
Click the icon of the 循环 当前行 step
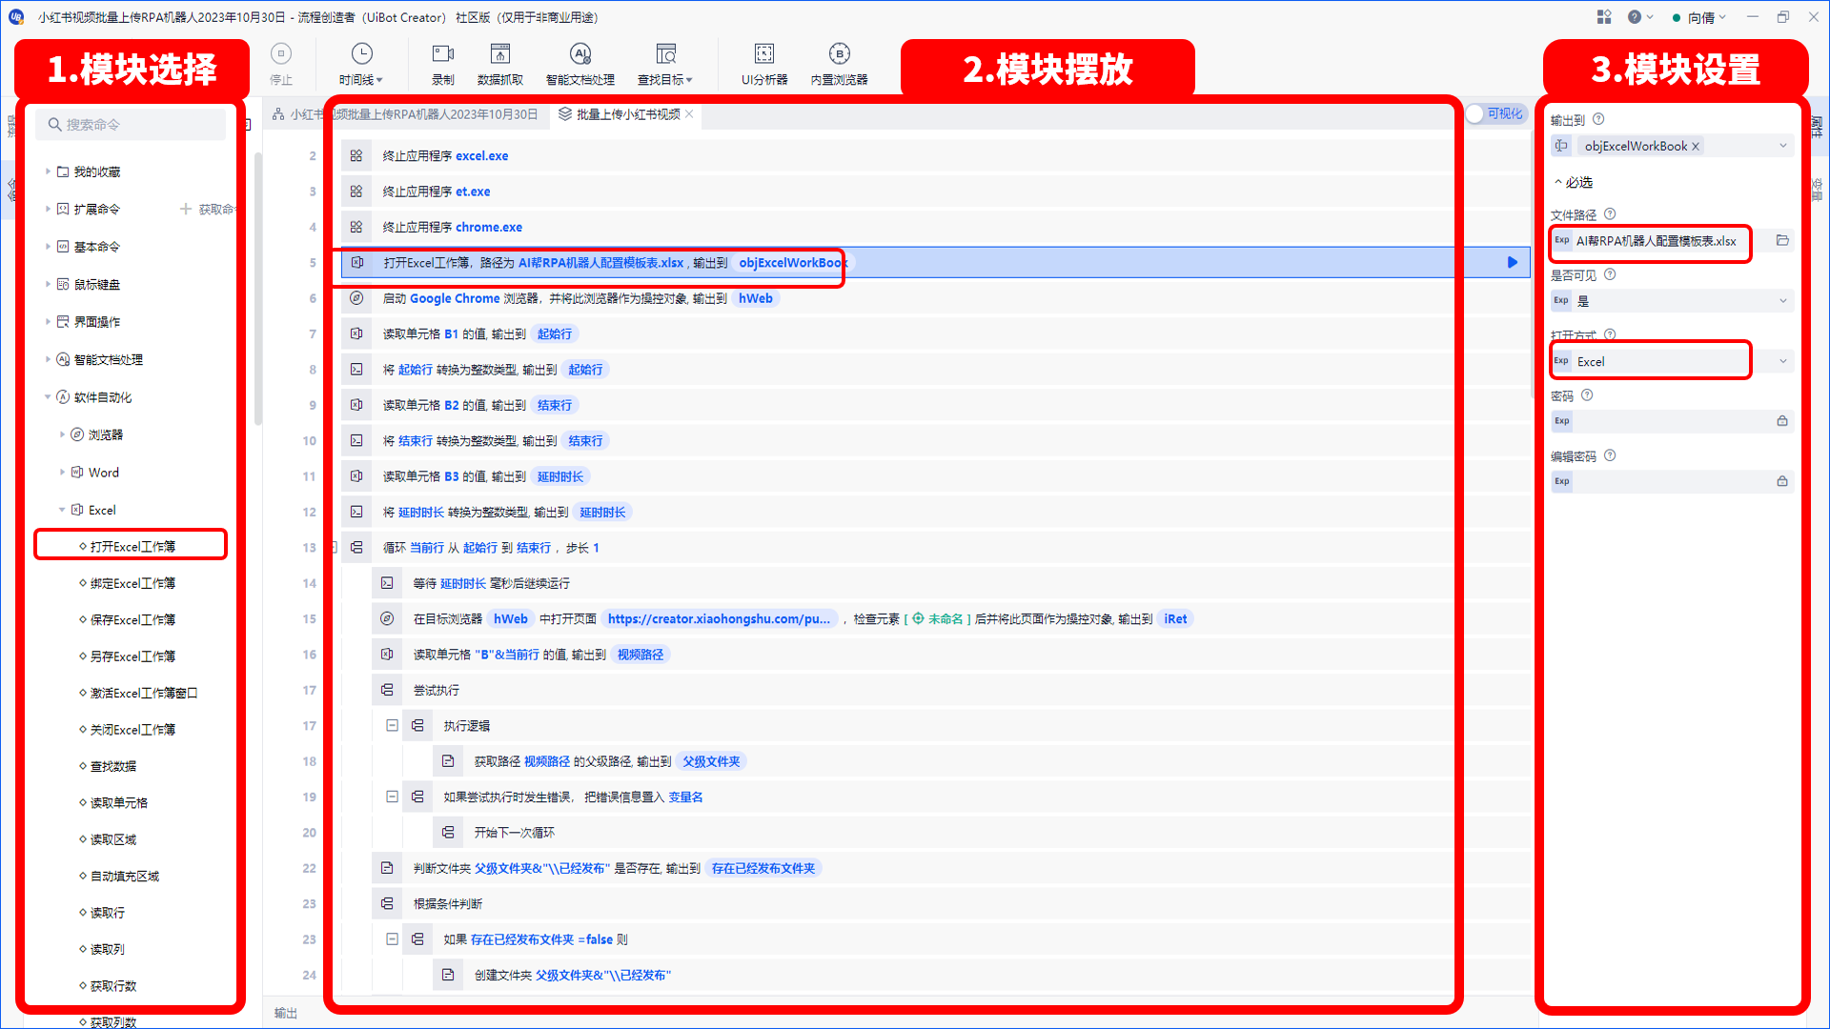pos(356,548)
